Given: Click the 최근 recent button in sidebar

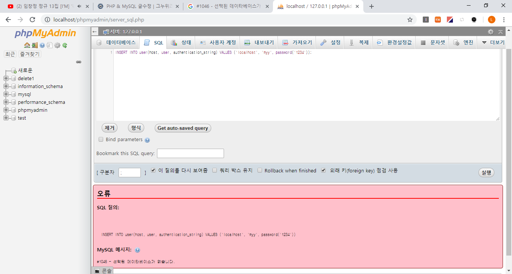Looking at the screenshot, I should coord(10,54).
